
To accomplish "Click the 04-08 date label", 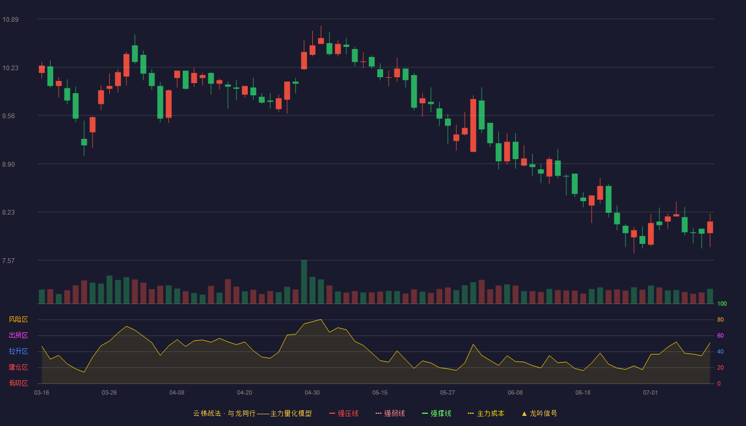I will click(177, 392).
